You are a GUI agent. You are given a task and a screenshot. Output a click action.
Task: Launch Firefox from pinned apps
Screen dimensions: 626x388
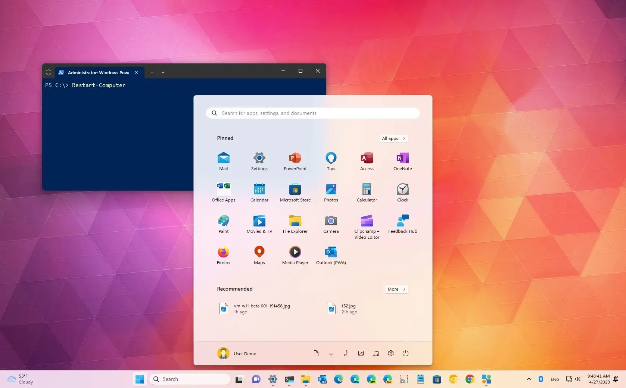223,255
